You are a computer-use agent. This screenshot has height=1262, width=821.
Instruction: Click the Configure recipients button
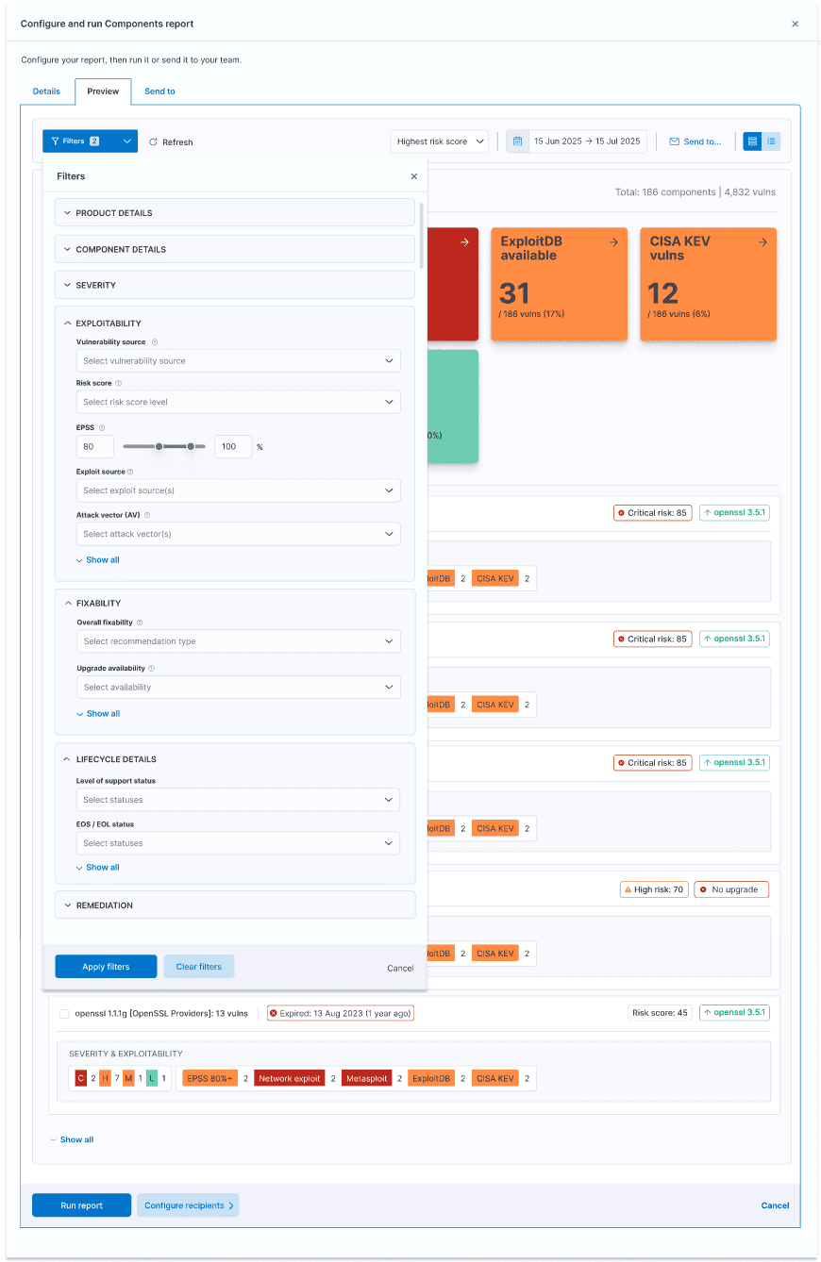188,1205
